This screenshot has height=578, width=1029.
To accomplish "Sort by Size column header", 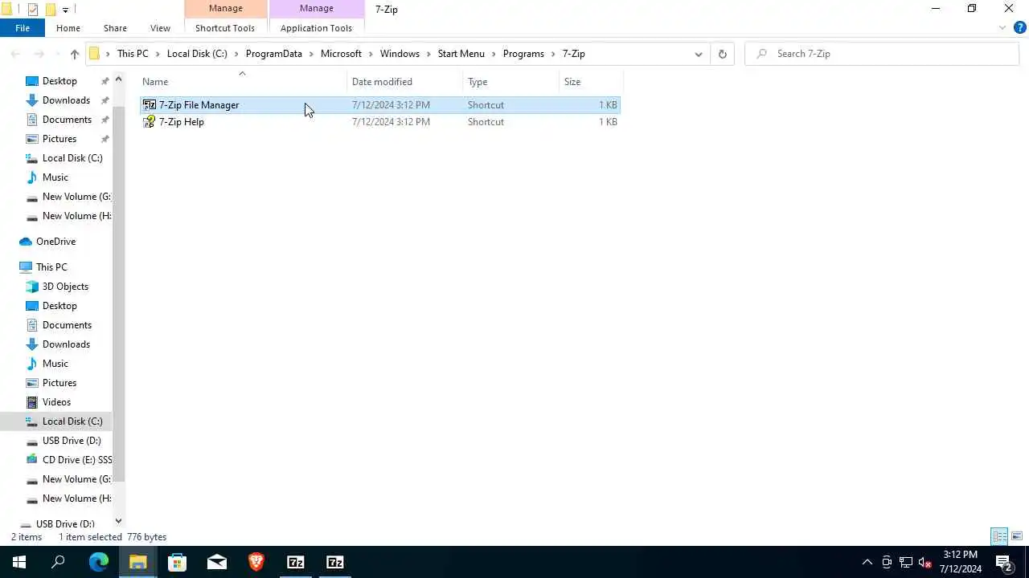I will [x=591, y=82].
